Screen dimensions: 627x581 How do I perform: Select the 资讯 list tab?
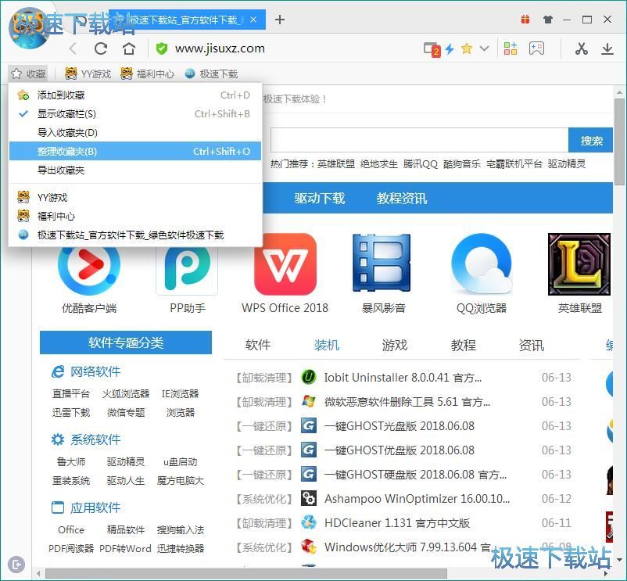[532, 345]
